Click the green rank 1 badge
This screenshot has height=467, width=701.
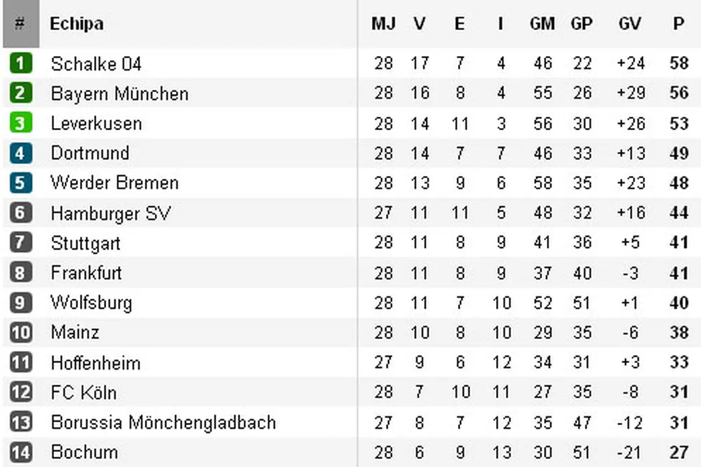(x=21, y=63)
